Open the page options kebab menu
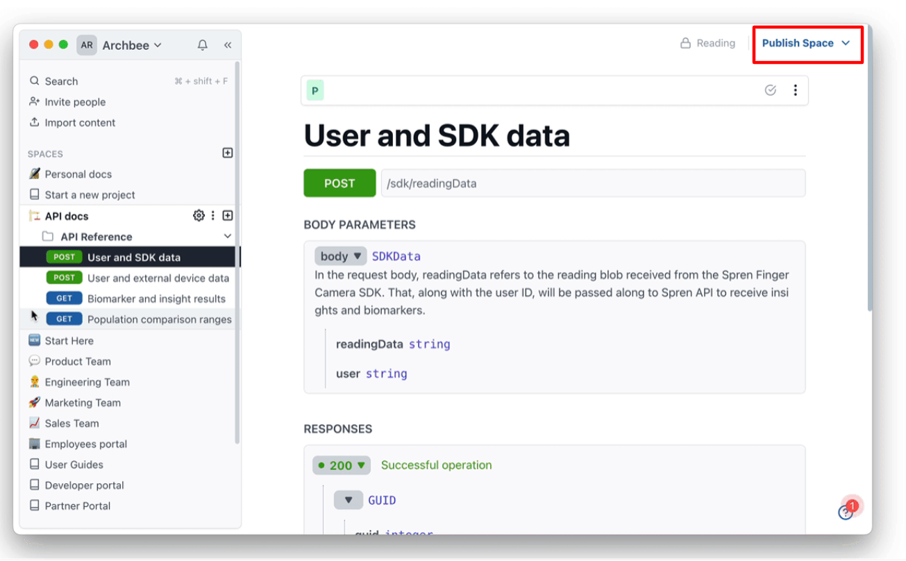The width and height of the screenshot is (906, 561). tap(795, 90)
